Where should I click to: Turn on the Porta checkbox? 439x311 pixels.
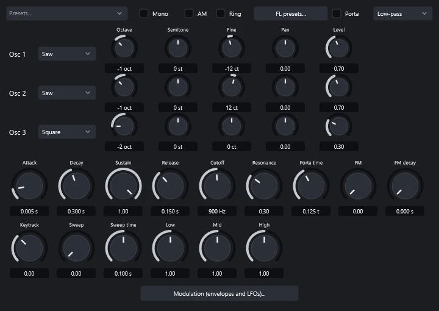[337, 13]
